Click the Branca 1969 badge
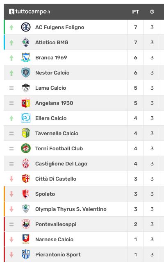This screenshot has height=265, width=164. 26,57
